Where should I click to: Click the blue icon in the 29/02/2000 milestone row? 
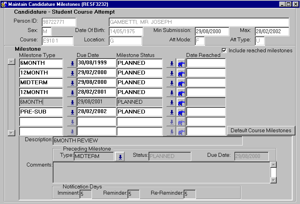[x=181, y=73]
